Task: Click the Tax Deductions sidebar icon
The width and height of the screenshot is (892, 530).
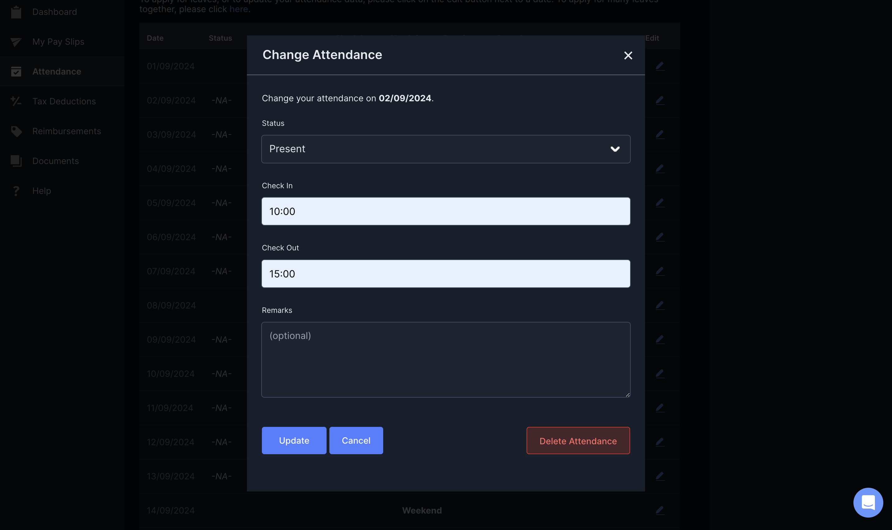Action: (x=16, y=101)
